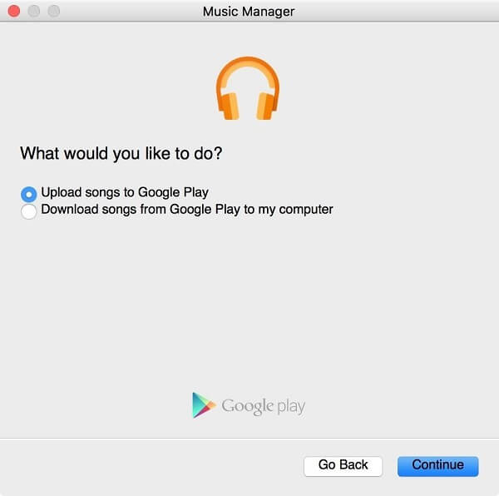Click the Continue button
This screenshot has width=499, height=496.
click(x=438, y=466)
